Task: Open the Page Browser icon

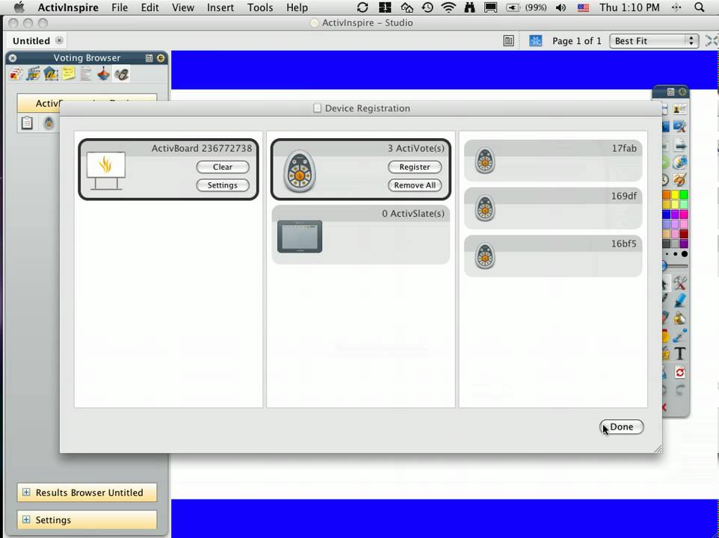Action: [16, 74]
